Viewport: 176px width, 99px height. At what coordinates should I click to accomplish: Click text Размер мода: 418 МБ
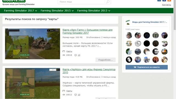click(x=73, y=77)
